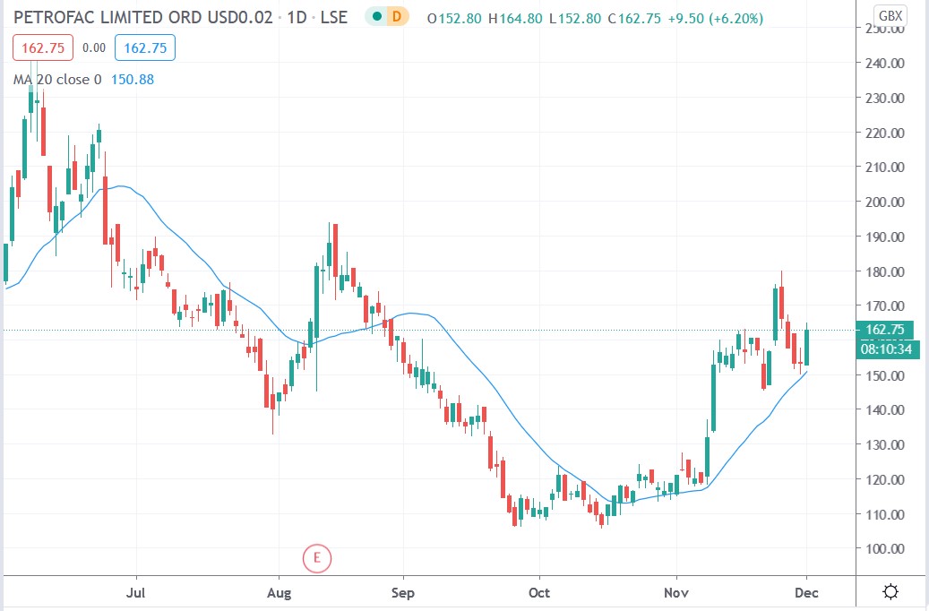Click the D interval badge
This screenshot has height=611, width=929.
[397, 17]
